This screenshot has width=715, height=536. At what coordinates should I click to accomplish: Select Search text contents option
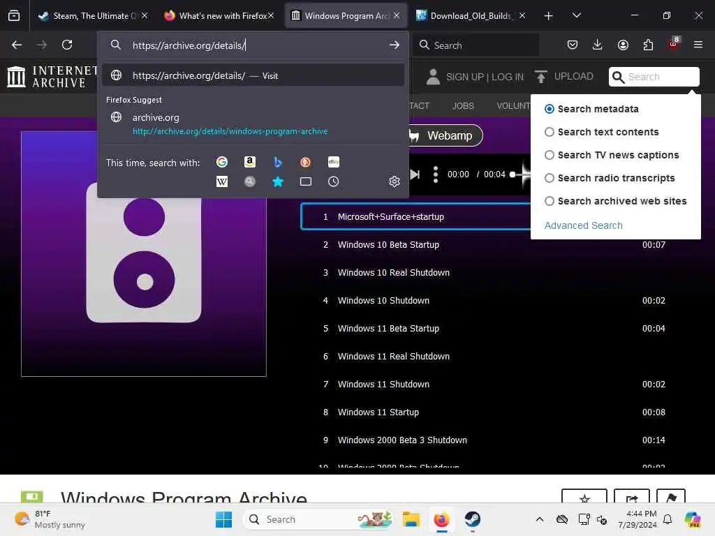pyautogui.click(x=550, y=132)
